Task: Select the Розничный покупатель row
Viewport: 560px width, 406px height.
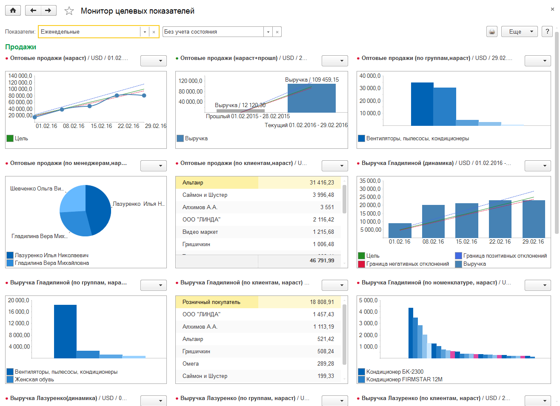Action: coord(258,302)
